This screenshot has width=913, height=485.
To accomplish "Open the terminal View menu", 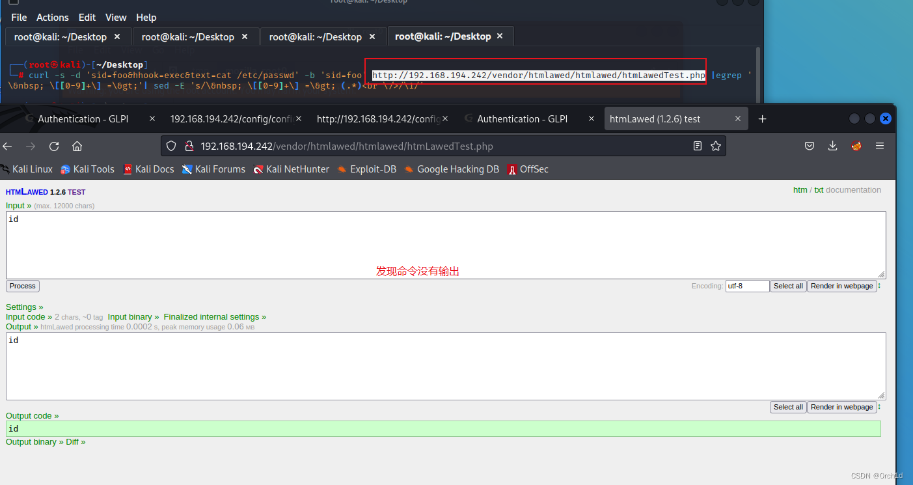I will (116, 18).
